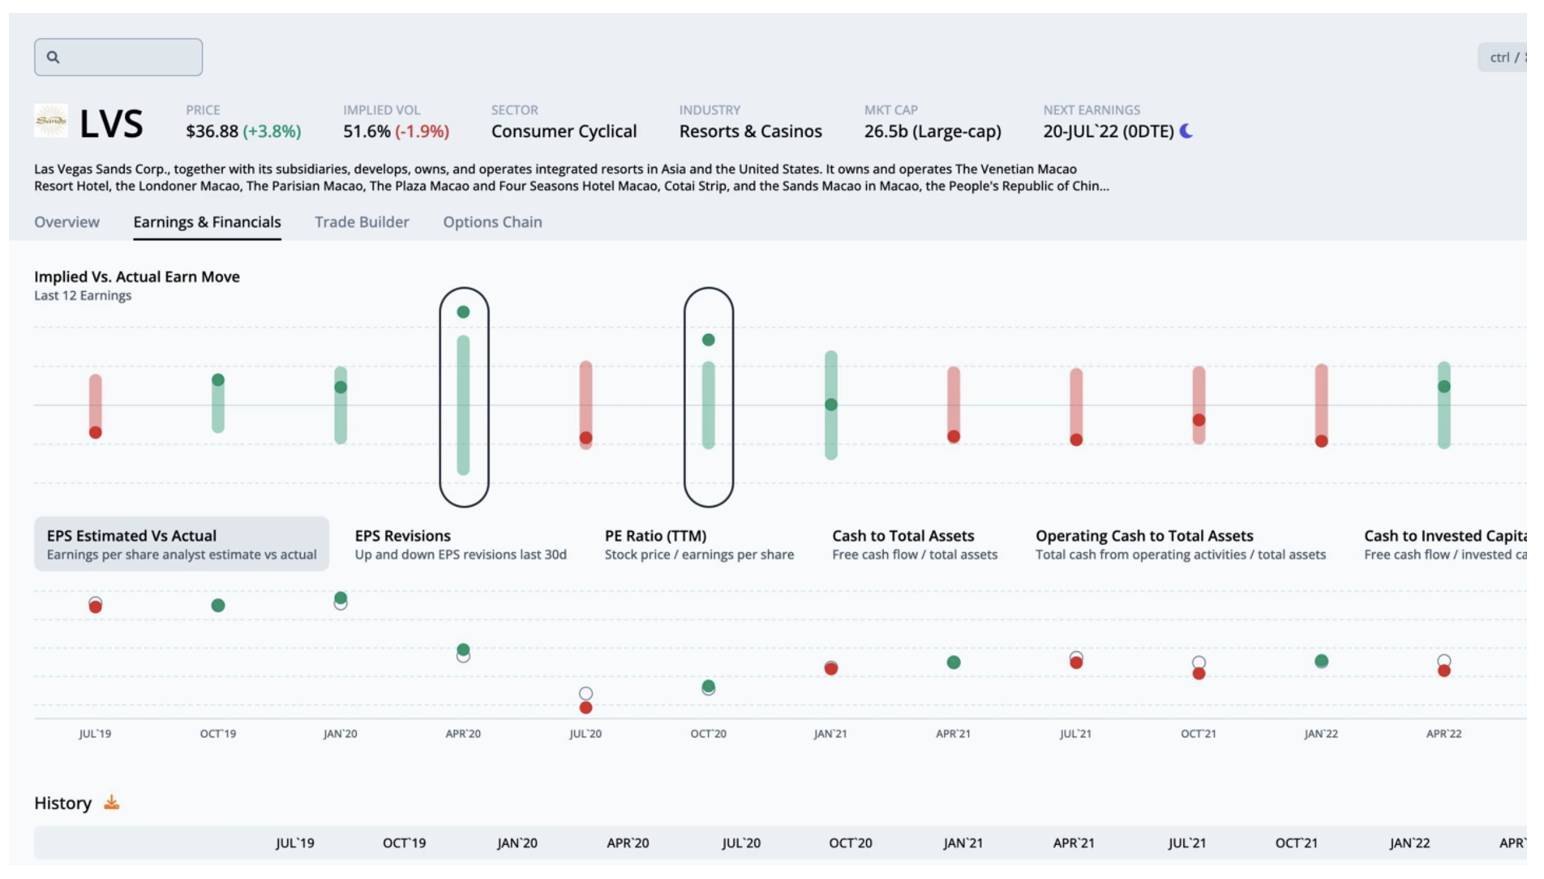This screenshot has width=1544, height=879.
Task: Select the Earnings & Financials tab
Action: (207, 222)
